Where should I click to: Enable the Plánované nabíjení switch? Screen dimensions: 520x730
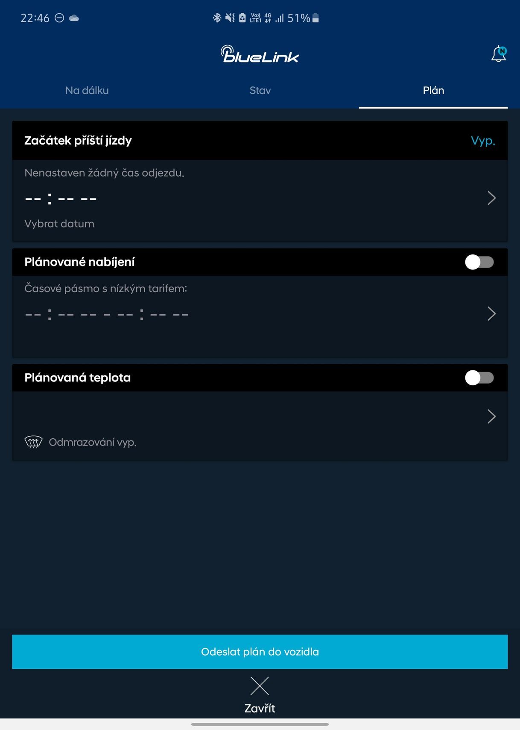point(479,262)
